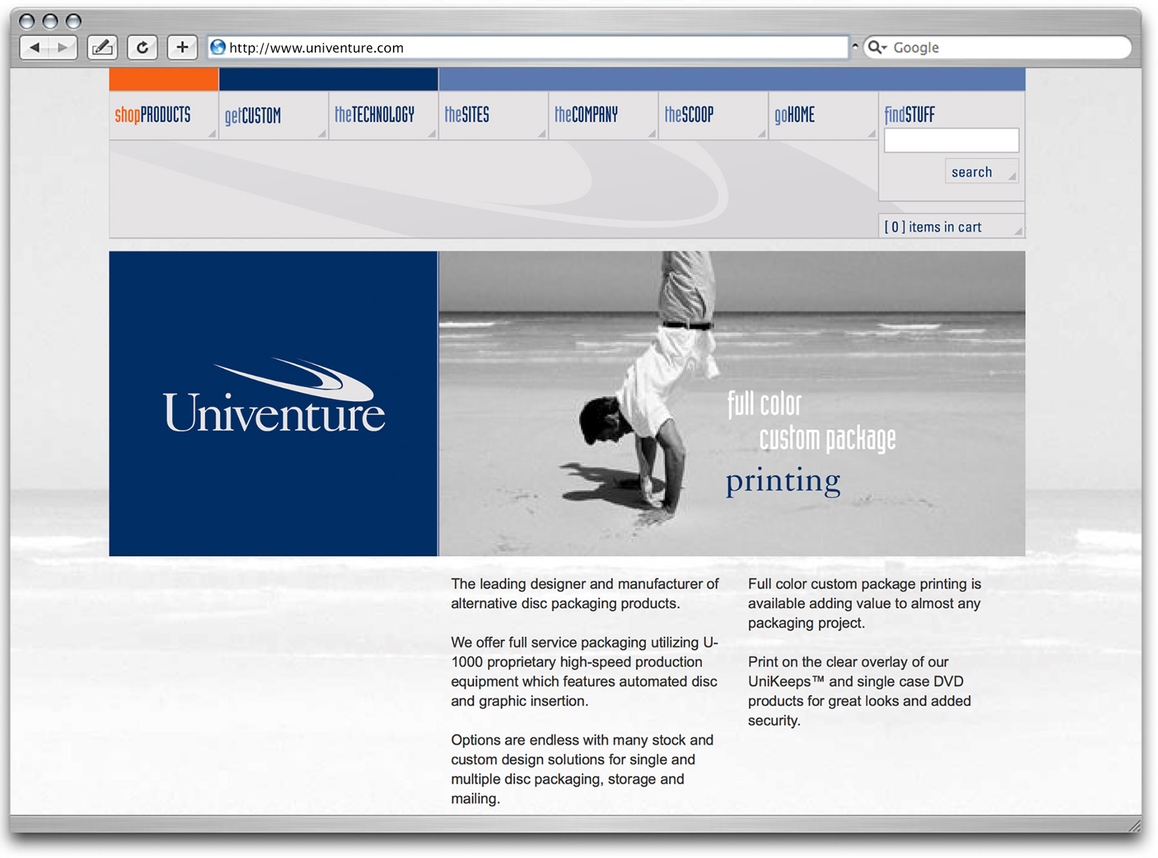Image resolution: width=1158 pixels, height=858 pixels.
Task: Click the globe icon in the address bar
Action: (x=219, y=47)
